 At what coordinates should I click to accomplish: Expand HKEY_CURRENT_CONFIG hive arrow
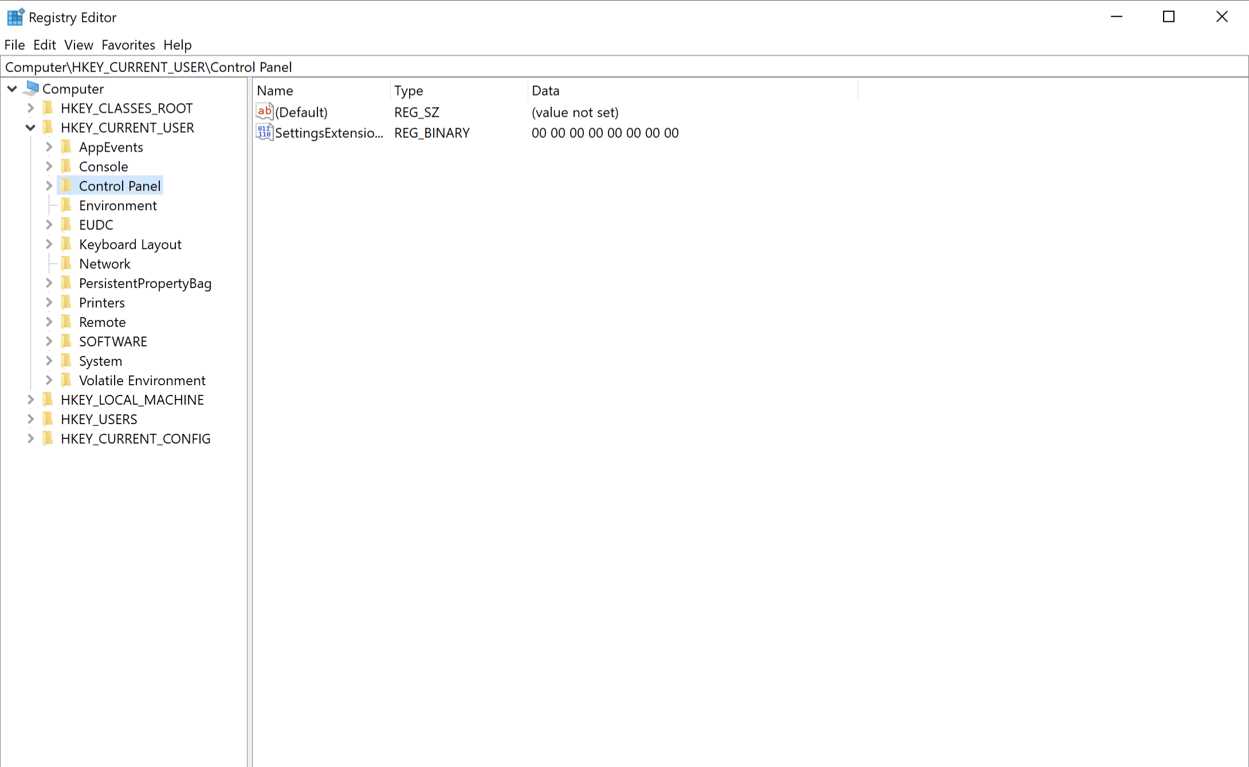pos(30,439)
